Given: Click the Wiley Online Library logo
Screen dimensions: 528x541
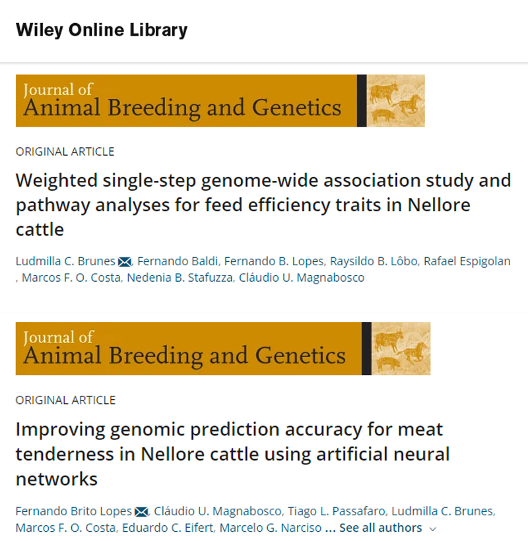Looking at the screenshot, I should pyautogui.click(x=102, y=30).
